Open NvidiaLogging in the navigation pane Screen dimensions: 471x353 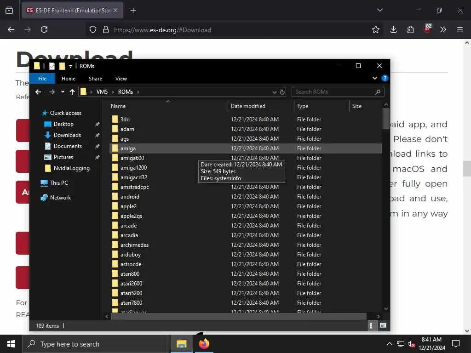click(71, 168)
